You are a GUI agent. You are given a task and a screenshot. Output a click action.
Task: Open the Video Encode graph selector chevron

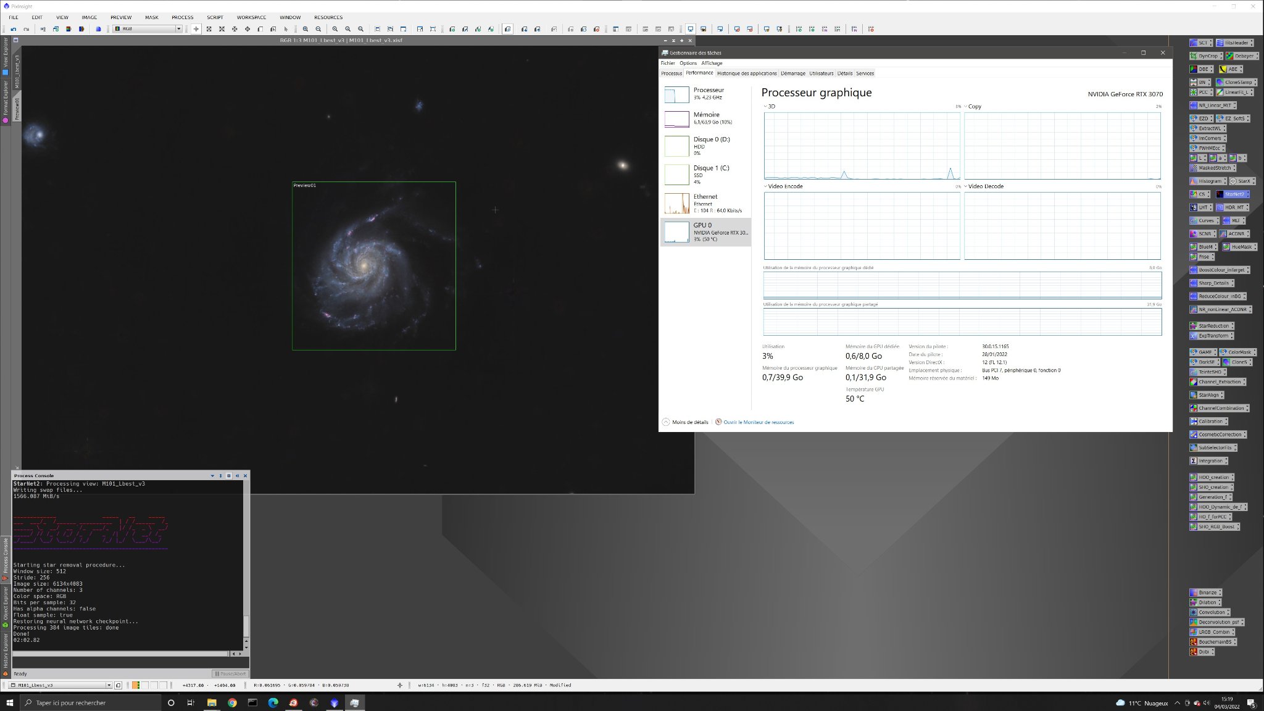(765, 186)
